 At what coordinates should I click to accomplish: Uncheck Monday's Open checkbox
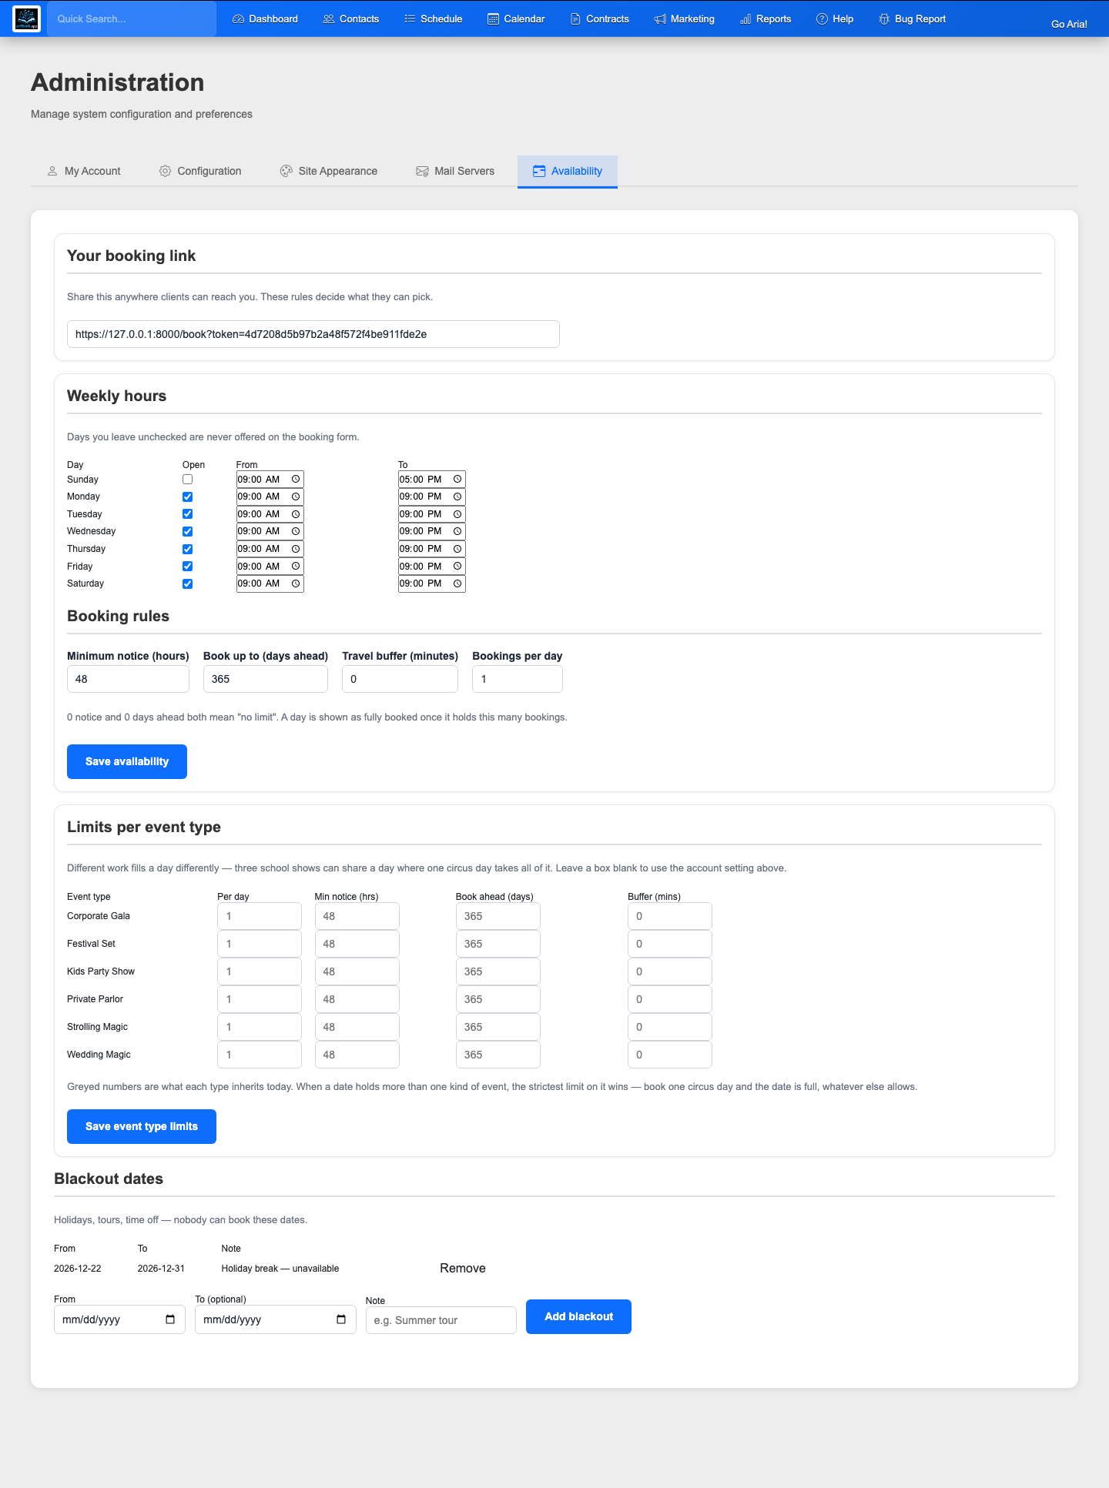click(x=187, y=497)
